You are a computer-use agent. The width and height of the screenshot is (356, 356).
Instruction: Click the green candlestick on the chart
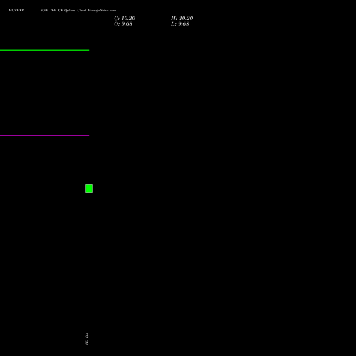coord(89,189)
